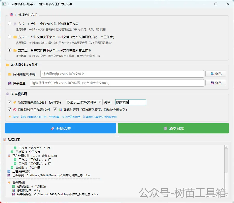Select 方式二 merge-first-sheet radio button

(10, 37)
